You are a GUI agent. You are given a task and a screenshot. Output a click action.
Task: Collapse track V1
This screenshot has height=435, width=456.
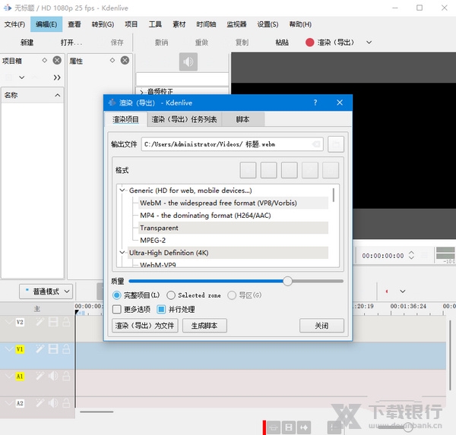click(9, 348)
